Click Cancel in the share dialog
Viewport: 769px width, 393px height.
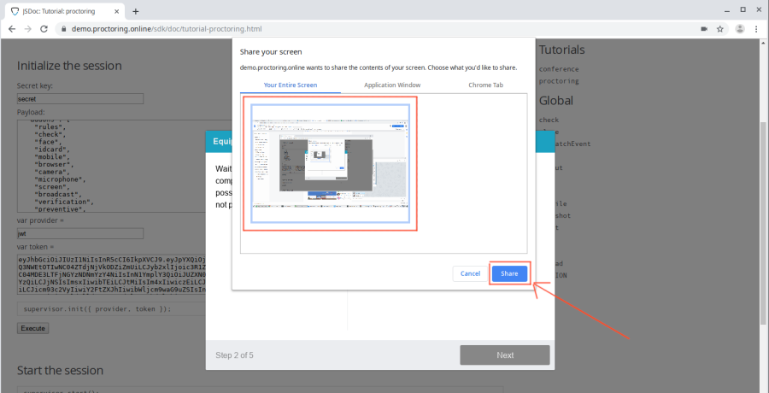pos(470,273)
